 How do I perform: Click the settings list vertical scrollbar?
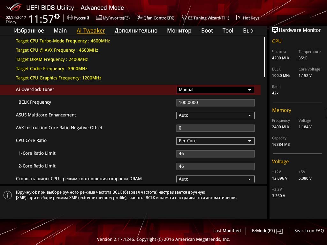pos(264,57)
